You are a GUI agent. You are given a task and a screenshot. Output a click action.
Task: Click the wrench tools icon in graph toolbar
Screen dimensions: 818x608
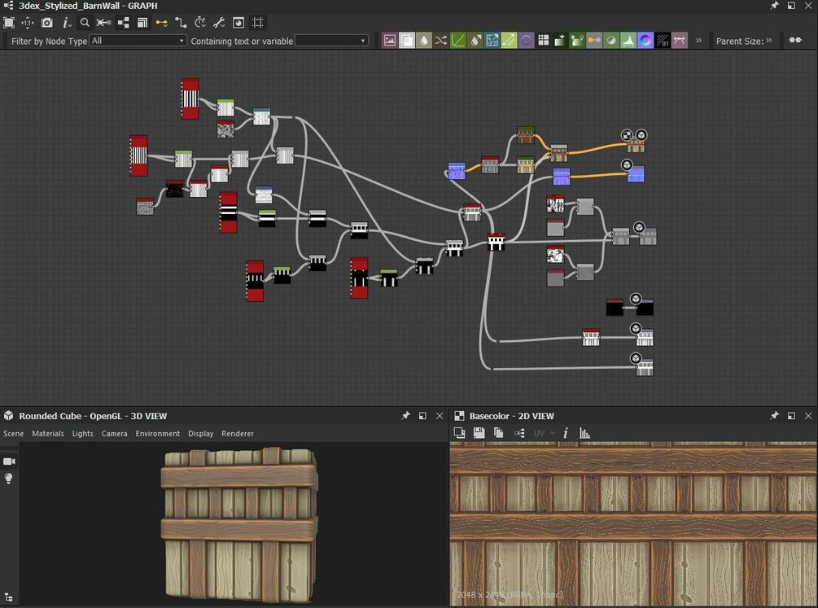(219, 23)
